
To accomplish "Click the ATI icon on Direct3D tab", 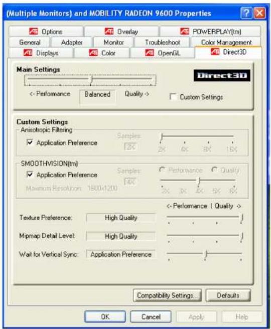I will pyautogui.click(x=215, y=52).
